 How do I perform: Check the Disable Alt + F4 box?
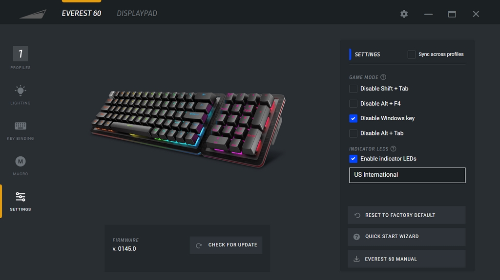click(353, 104)
